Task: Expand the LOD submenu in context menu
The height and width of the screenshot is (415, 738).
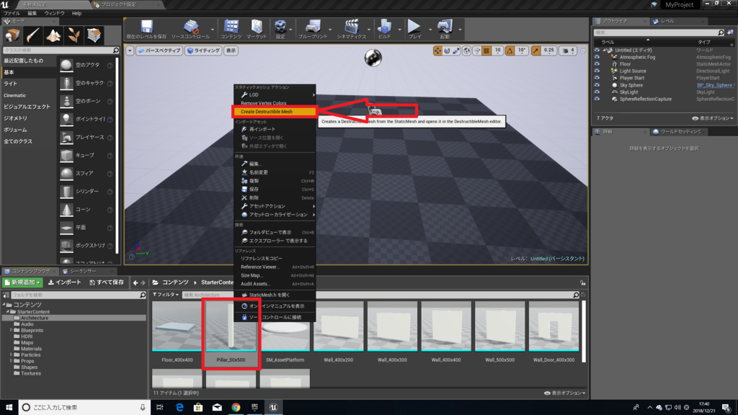Action: click(x=275, y=94)
